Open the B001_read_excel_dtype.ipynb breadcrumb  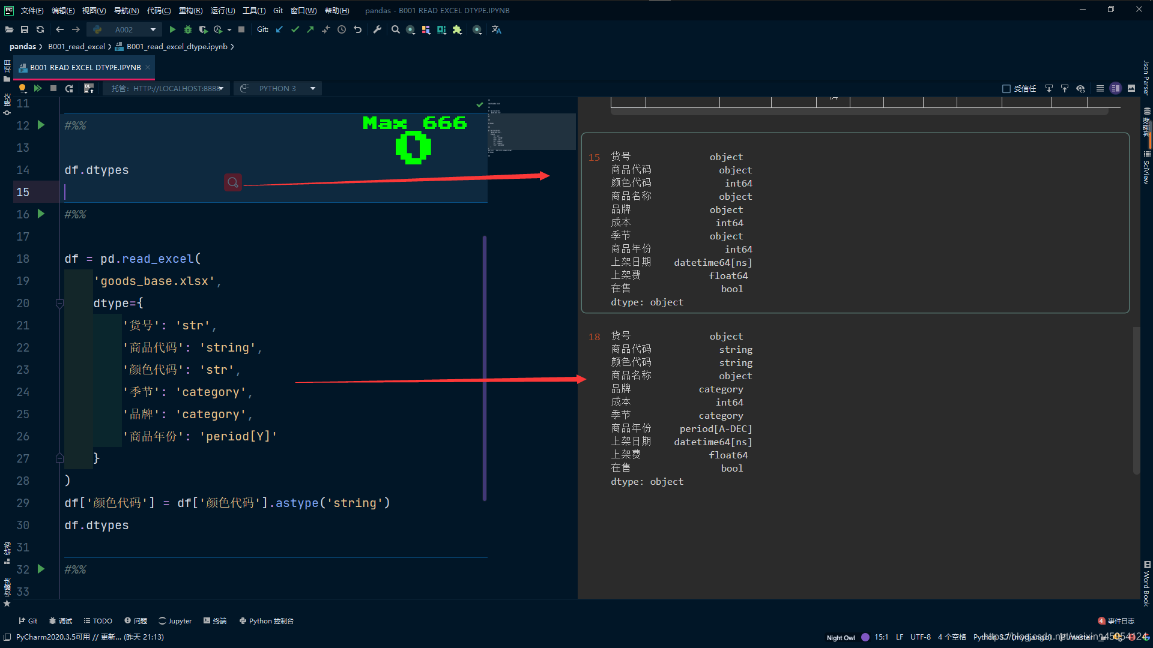pos(177,46)
